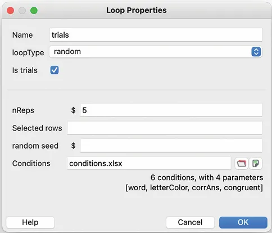
Task: Select the empty Selected rows field
Action: point(165,128)
